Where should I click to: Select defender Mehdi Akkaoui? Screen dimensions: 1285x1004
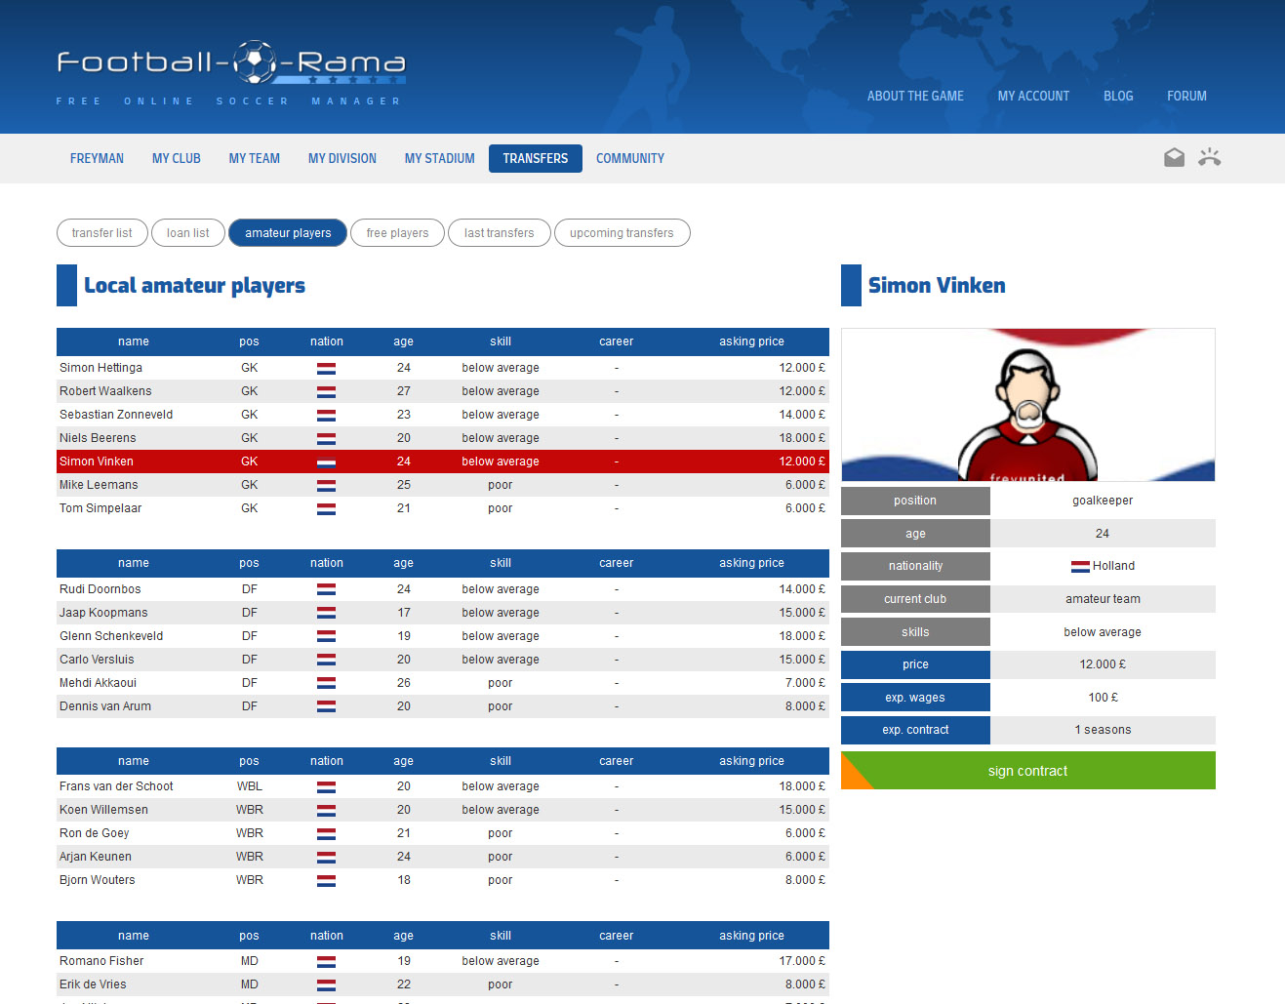98,683
